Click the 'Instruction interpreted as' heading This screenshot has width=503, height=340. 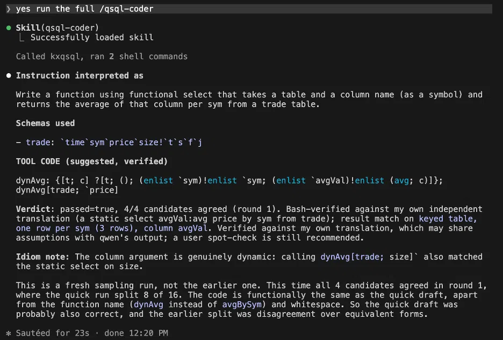[x=80, y=76]
